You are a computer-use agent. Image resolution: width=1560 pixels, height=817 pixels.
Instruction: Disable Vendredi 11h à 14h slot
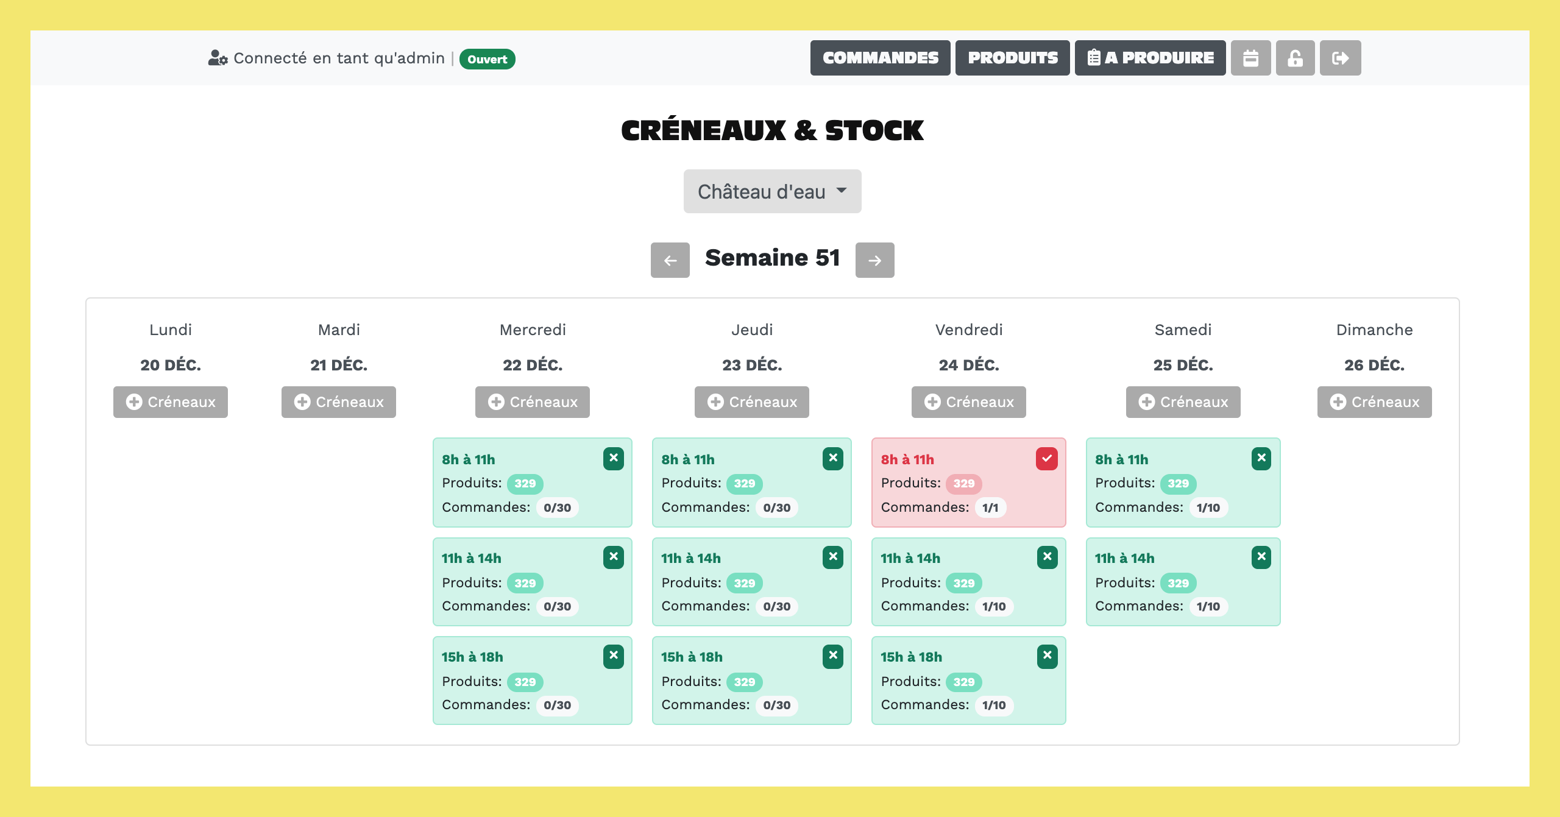1047,557
